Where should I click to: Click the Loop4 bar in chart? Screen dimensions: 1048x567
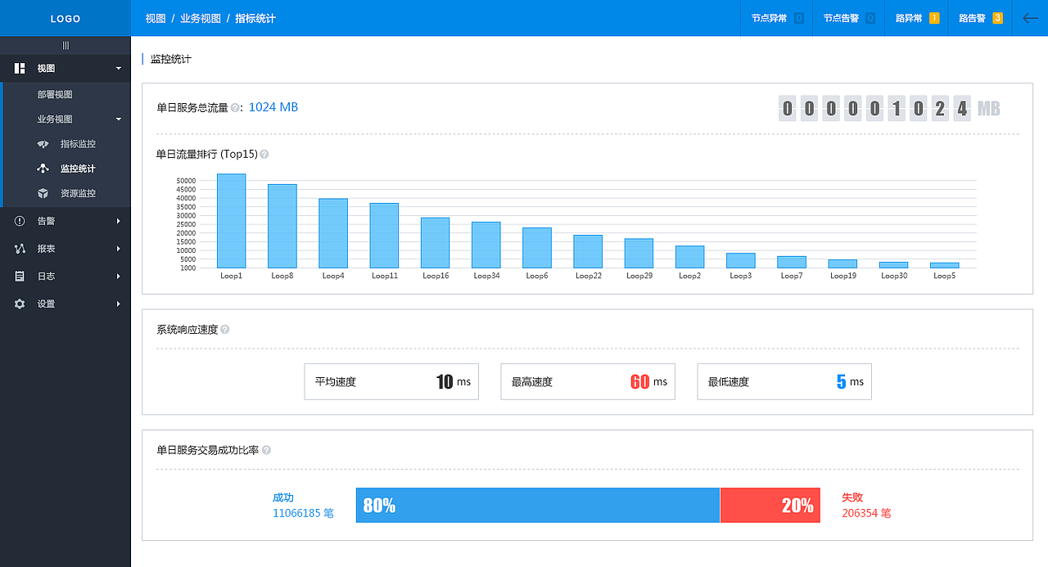point(333,233)
